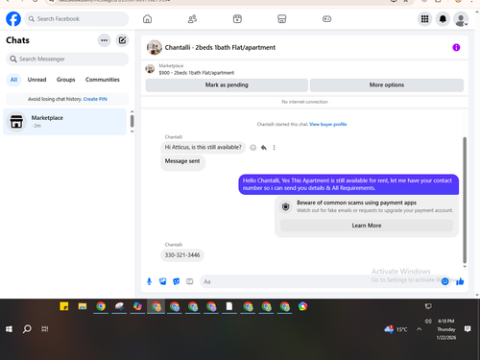Screen dimensions: 480x360
Task: Open the Menu grid icon
Action: (424, 19)
